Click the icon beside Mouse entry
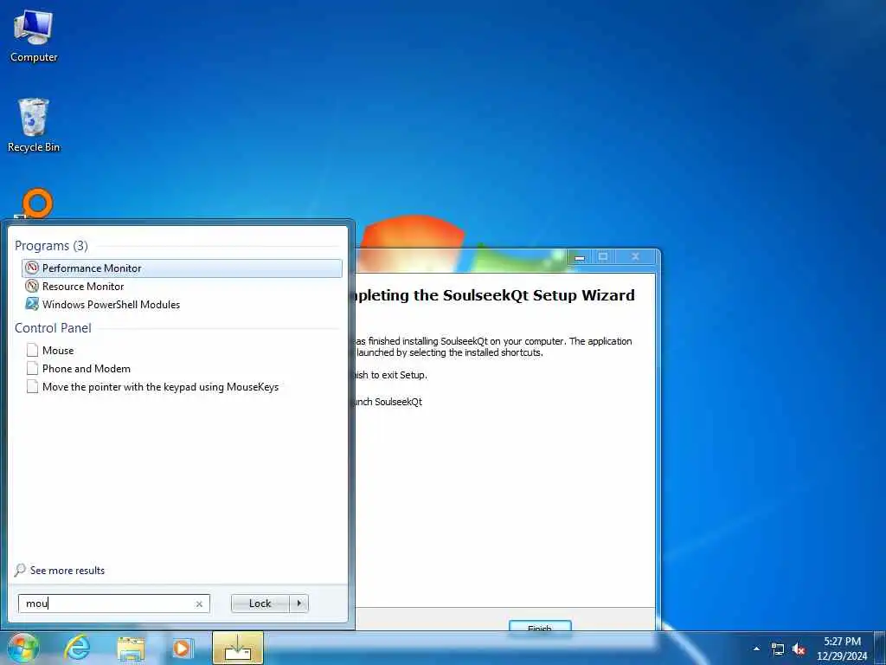This screenshot has height=665, width=886. pyautogui.click(x=32, y=350)
